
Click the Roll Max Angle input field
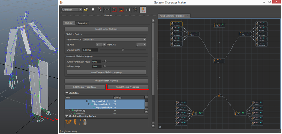[x=97, y=66]
